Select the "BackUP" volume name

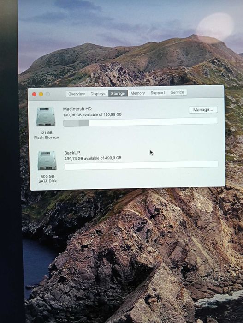(x=72, y=153)
